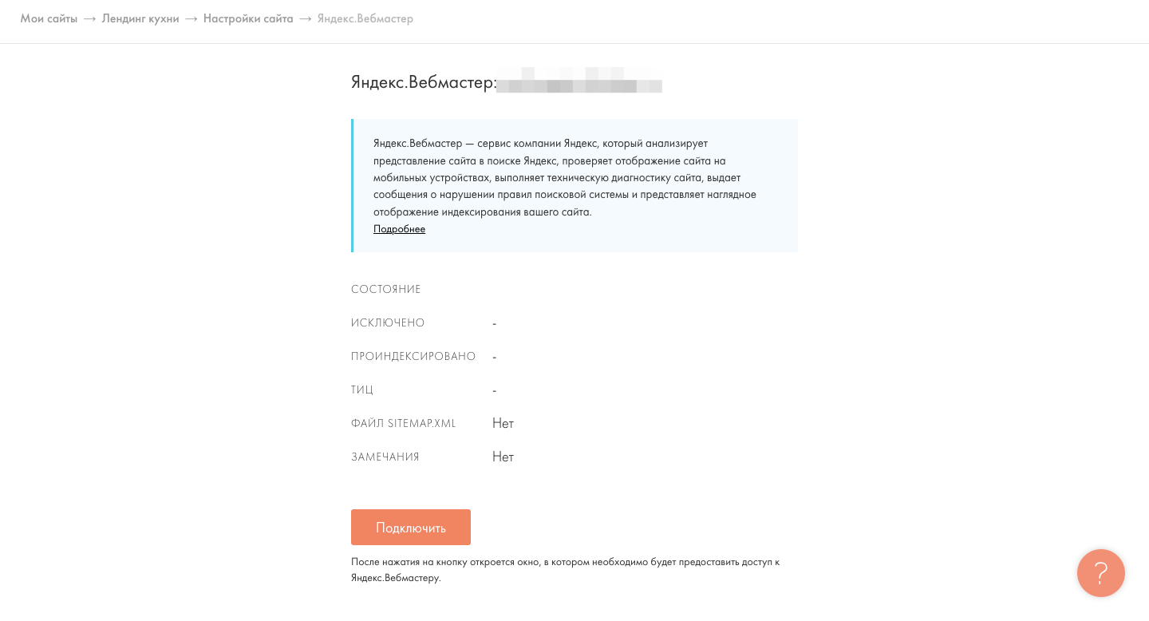Image resolution: width=1149 pixels, height=621 pixels.
Task: Click the blurred site address in heading
Action: click(x=579, y=81)
